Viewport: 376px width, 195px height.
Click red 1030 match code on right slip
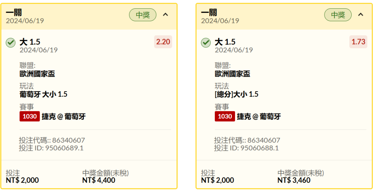225,116
